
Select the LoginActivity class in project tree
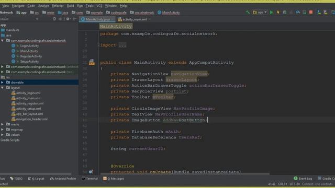pos(29,46)
